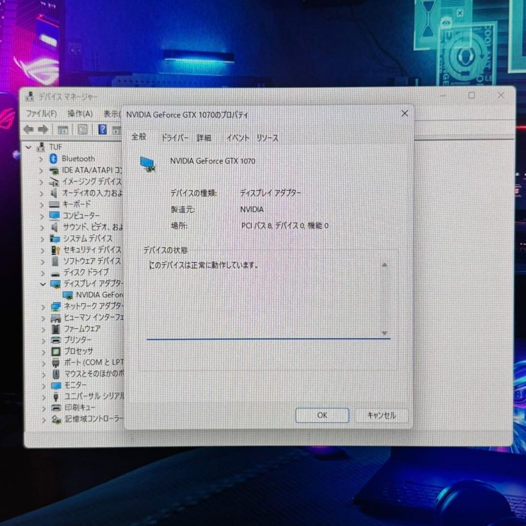Image resolution: width=526 pixels, height=526 pixels.
Task: Click the OK button
Action: point(322,415)
